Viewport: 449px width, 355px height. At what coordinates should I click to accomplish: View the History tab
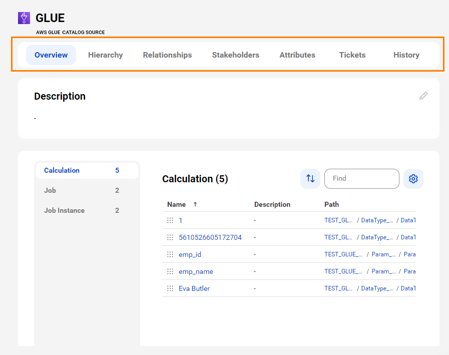pos(406,55)
